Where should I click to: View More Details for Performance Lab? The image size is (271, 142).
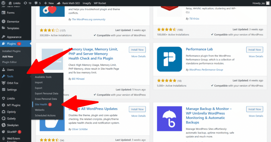pos(256,56)
